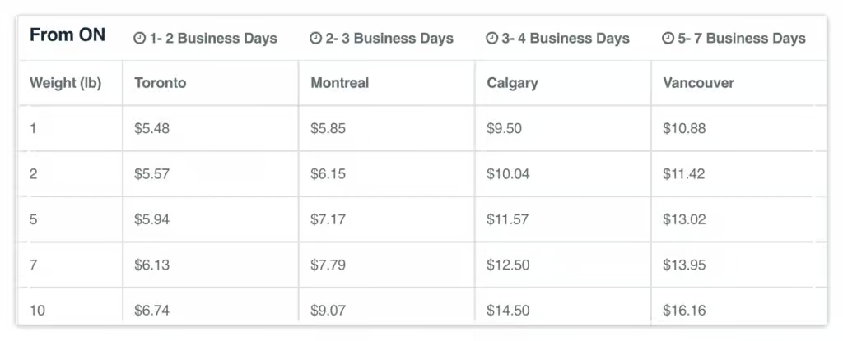The height and width of the screenshot is (341, 843).
Task: Click the clock icon beside 3-4 Business Days
Action: [492, 39]
